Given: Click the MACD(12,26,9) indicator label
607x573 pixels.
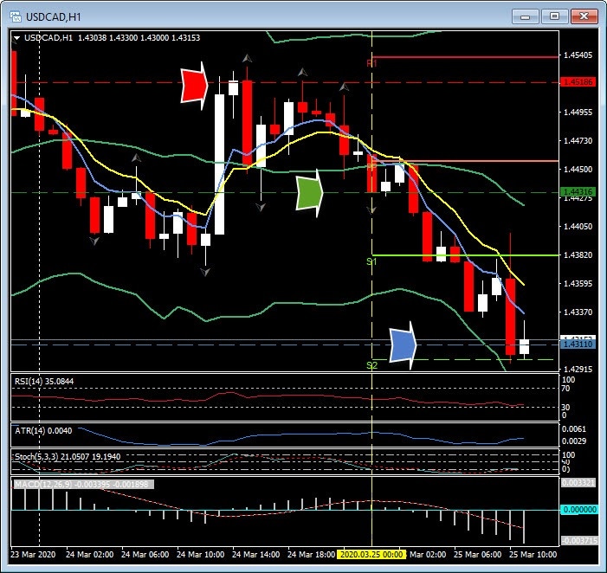Looking at the screenshot, I should coord(84,484).
